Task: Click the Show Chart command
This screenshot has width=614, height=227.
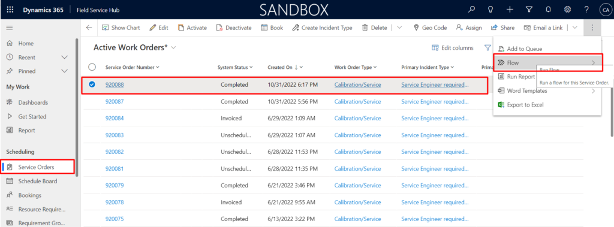Action: (121, 28)
